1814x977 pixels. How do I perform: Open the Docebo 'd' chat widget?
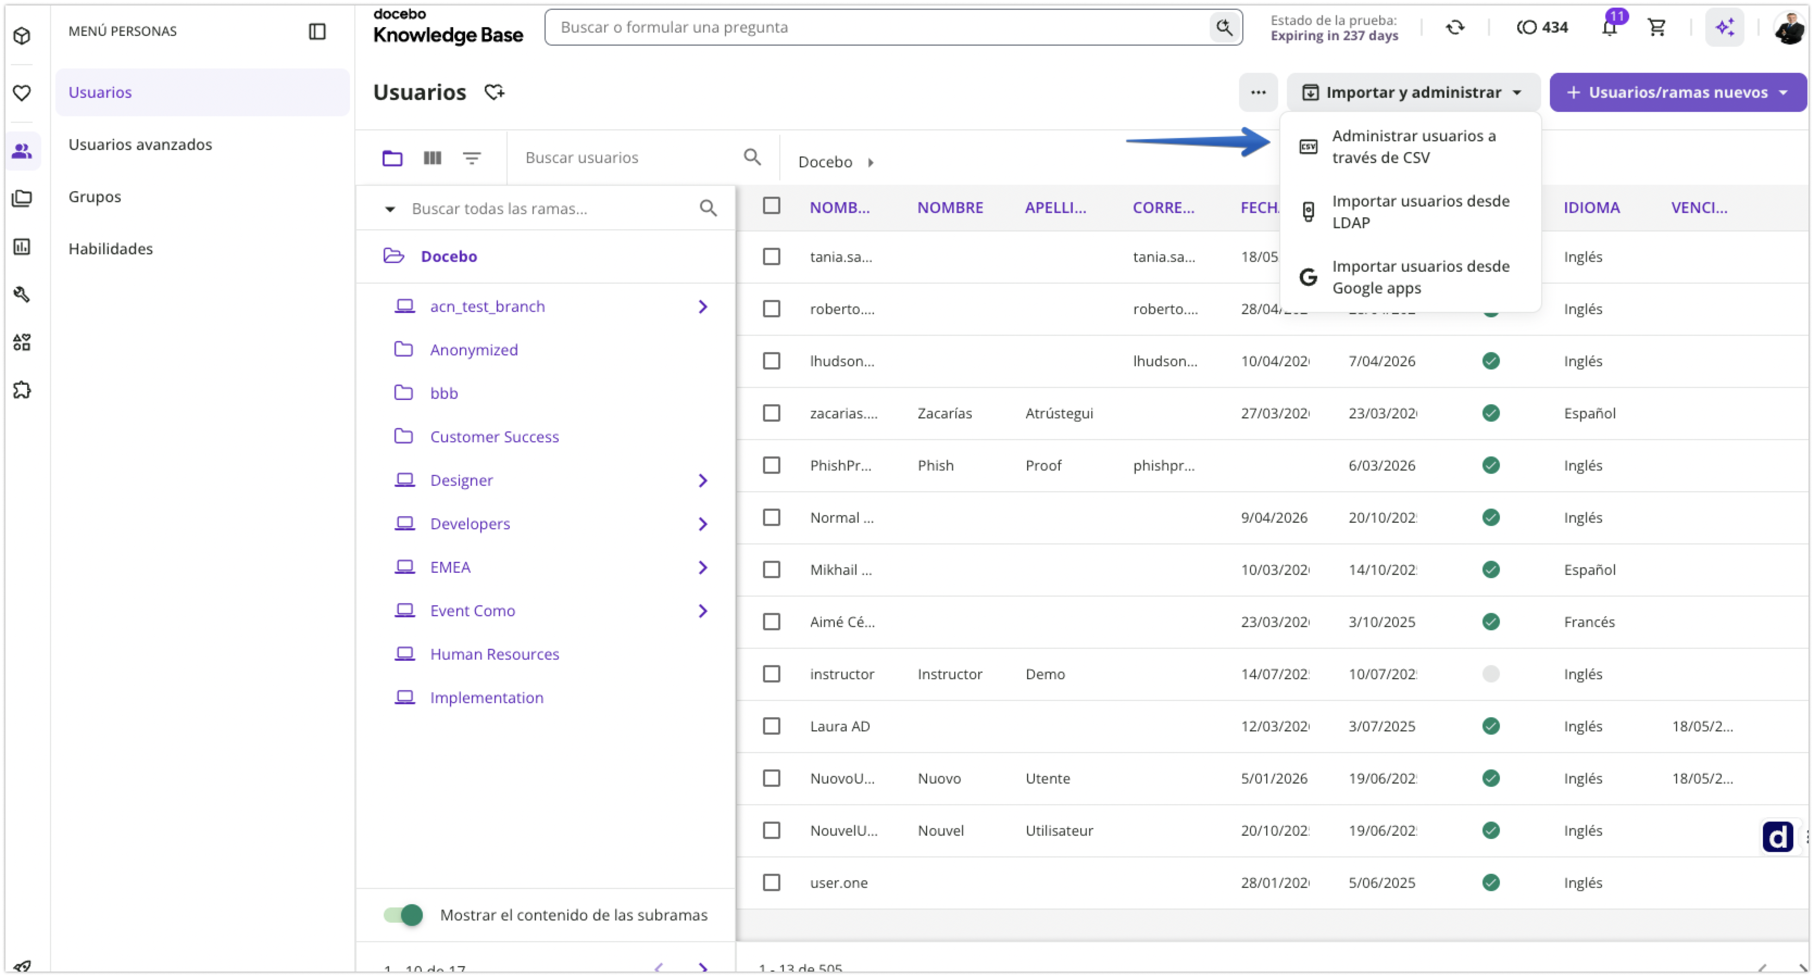[x=1778, y=838]
